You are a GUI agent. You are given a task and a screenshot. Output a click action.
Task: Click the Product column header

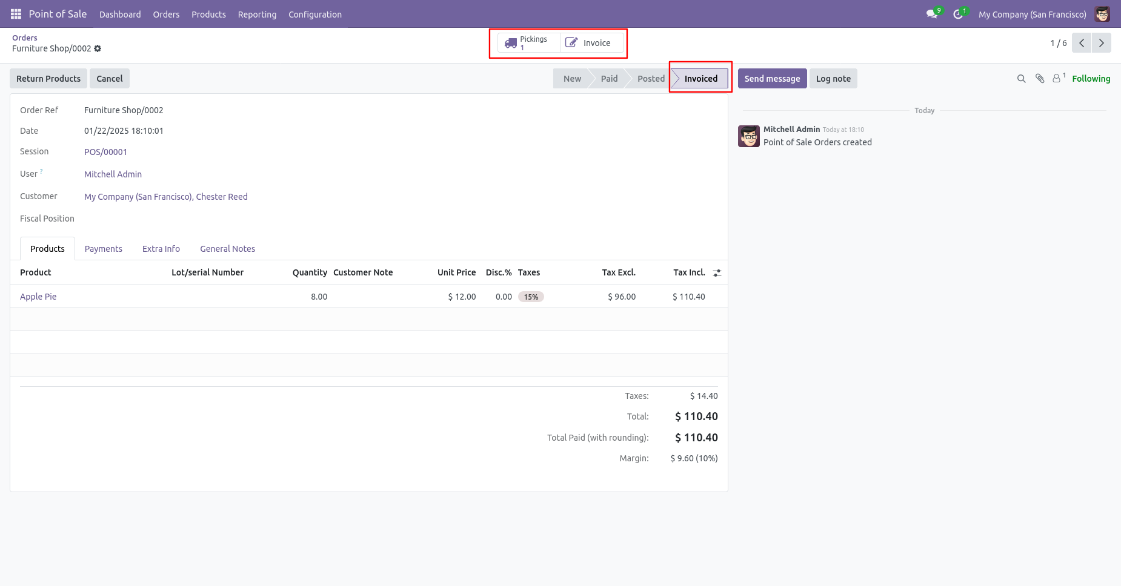(36, 272)
